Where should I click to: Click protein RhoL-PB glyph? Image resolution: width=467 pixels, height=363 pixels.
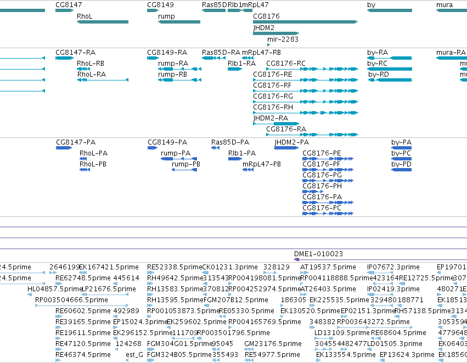point(85,170)
